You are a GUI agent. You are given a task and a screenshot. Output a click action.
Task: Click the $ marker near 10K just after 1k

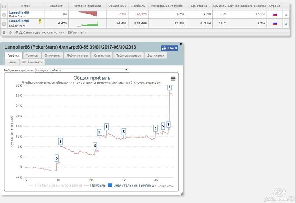click(x=60, y=141)
